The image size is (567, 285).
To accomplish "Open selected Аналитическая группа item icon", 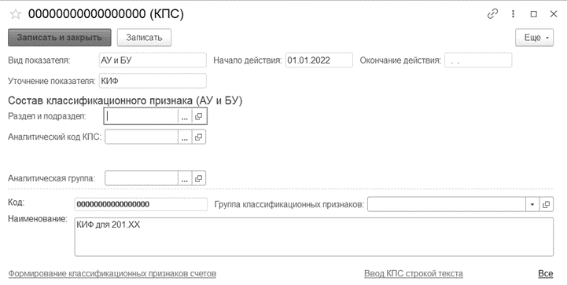I will (x=198, y=178).
